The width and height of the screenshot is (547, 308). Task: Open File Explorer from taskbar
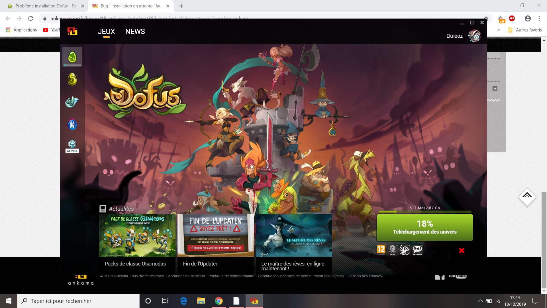click(x=201, y=301)
